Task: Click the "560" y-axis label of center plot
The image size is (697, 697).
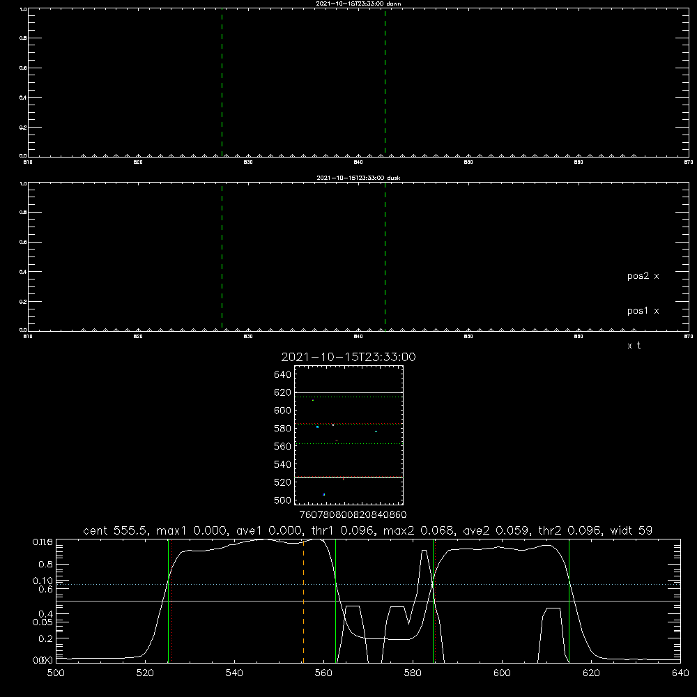Action: (x=282, y=446)
